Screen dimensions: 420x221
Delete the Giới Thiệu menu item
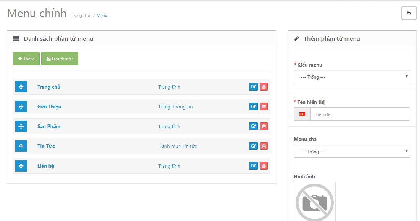pyautogui.click(x=264, y=107)
